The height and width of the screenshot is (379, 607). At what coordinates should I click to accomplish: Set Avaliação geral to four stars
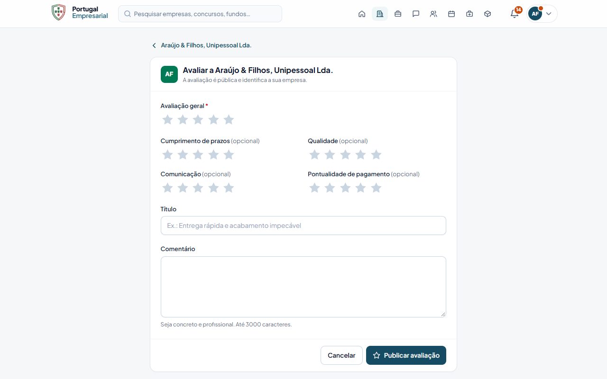213,119
